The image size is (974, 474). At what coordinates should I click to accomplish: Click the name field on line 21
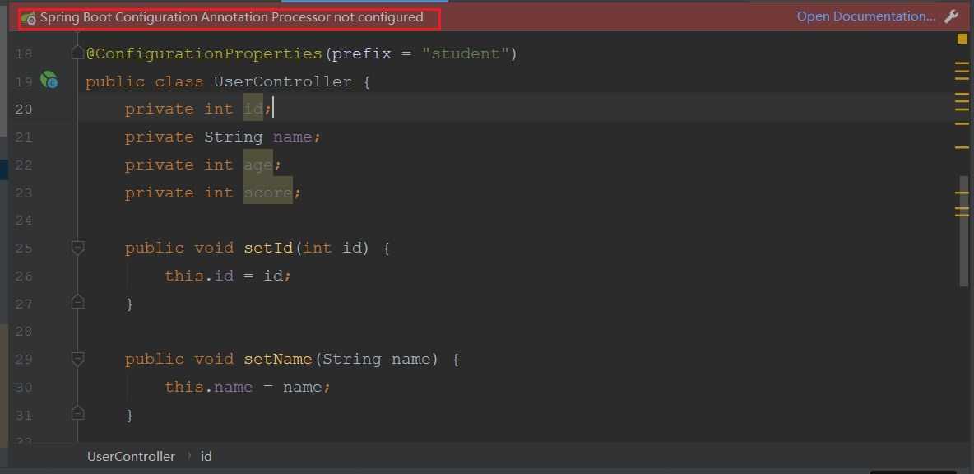pos(292,137)
